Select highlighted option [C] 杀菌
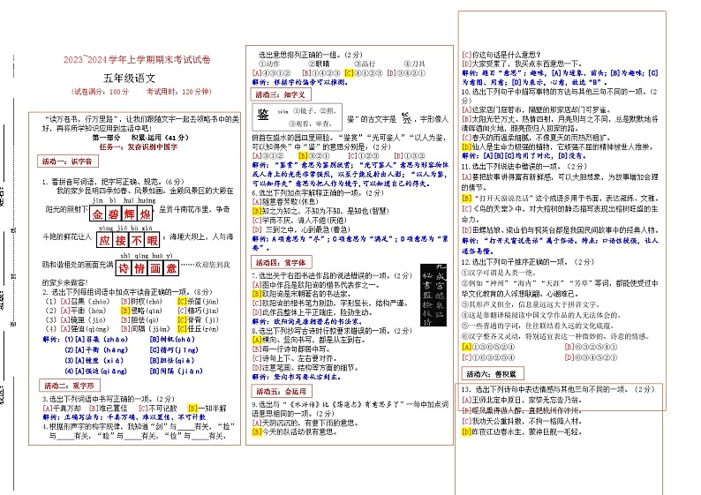Image resolution: width=701 pixels, height=495 pixels. 200,301
